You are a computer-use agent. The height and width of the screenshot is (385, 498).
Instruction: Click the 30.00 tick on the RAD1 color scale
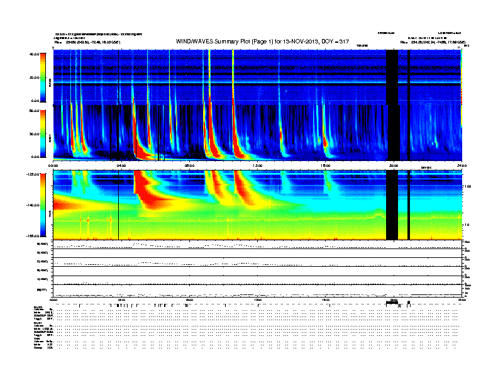(x=34, y=134)
